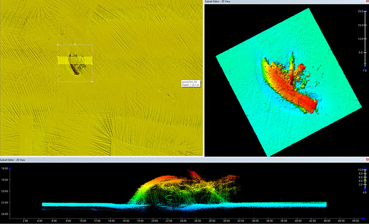The image size is (369, 224).
Task: Click the up arrow of 3D View exaggeration slider
Action: point(365,10)
